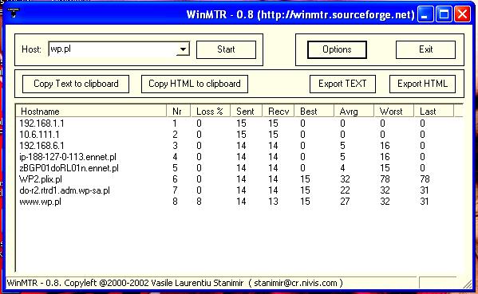Click Copy Text to clipboard
This screenshot has height=294, width=478.
[76, 84]
